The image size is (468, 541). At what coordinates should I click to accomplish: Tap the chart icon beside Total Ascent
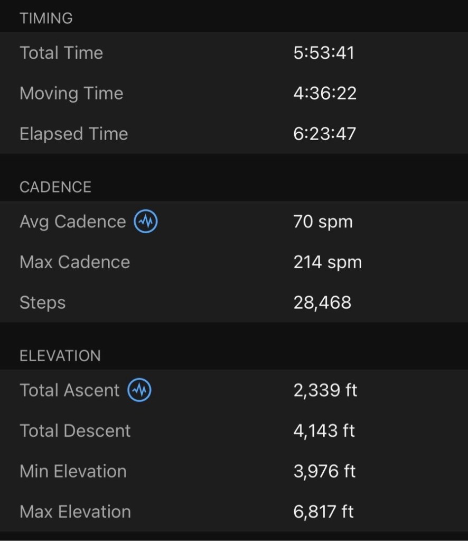point(139,390)
